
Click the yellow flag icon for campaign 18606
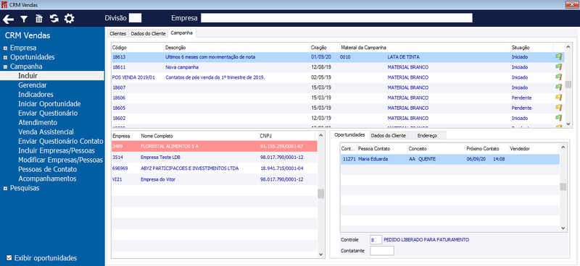point(558,98)
